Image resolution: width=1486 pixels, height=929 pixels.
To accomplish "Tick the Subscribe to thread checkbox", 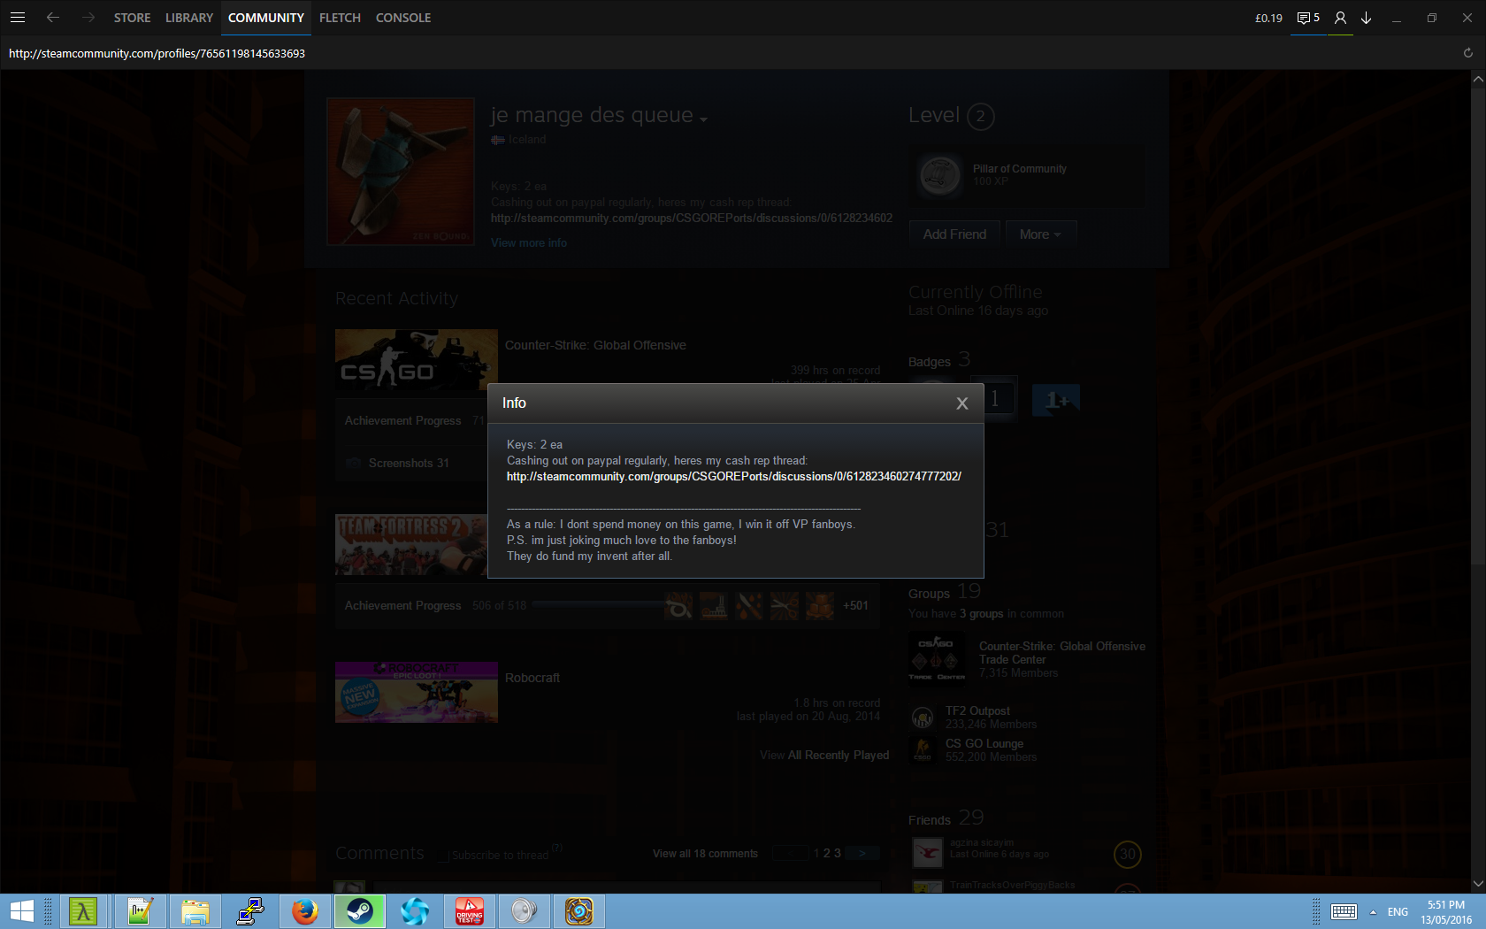I will coord(444,855).
